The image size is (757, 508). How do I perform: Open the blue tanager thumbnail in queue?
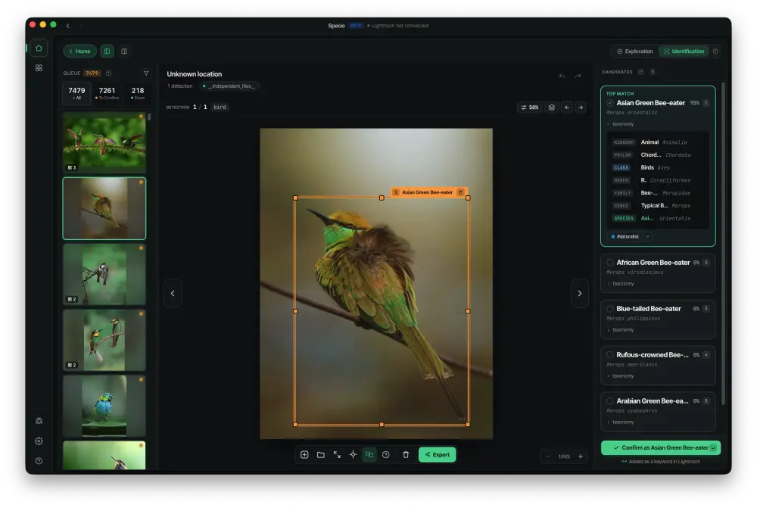coord(104,406)
